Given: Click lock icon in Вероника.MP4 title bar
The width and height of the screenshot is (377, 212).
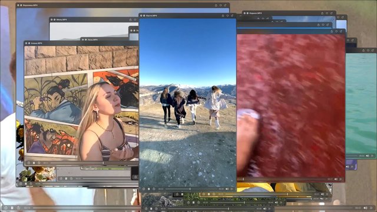Looking at the screenshot, I should tap(216, 5).
